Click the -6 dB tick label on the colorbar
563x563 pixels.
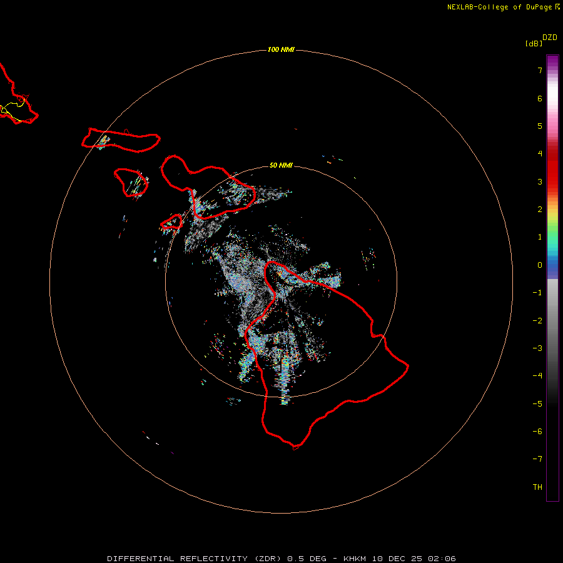537,432
